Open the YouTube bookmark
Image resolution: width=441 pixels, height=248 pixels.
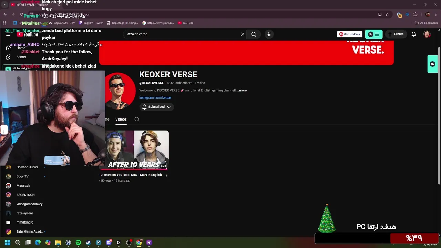[186, 23]
